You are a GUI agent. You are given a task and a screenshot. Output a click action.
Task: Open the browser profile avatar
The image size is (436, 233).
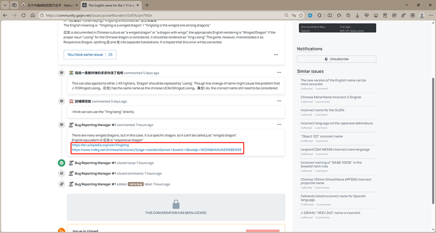pyautogui.click(x=422, y=15)
